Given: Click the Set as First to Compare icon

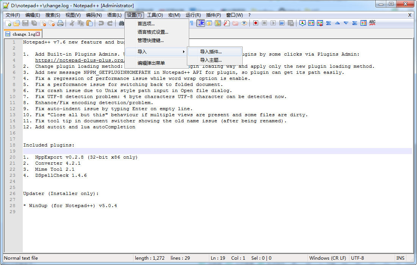Looking at the screenshot, I should coord(303,23).
